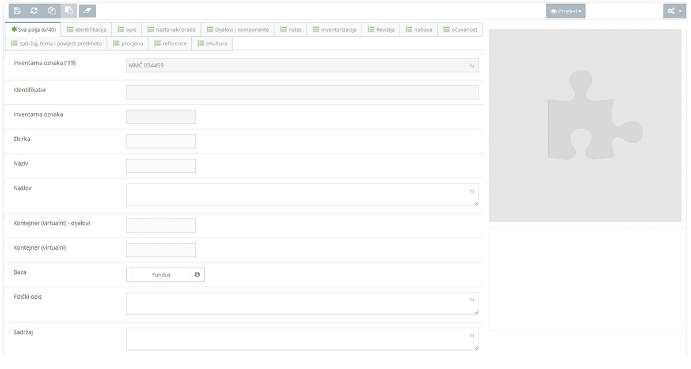Click the puzzle piece image placeholder
691x369 pixels.
(x=585, y=125)
